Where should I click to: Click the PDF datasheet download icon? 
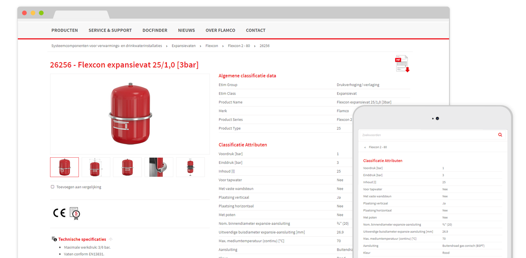(402, 63)
